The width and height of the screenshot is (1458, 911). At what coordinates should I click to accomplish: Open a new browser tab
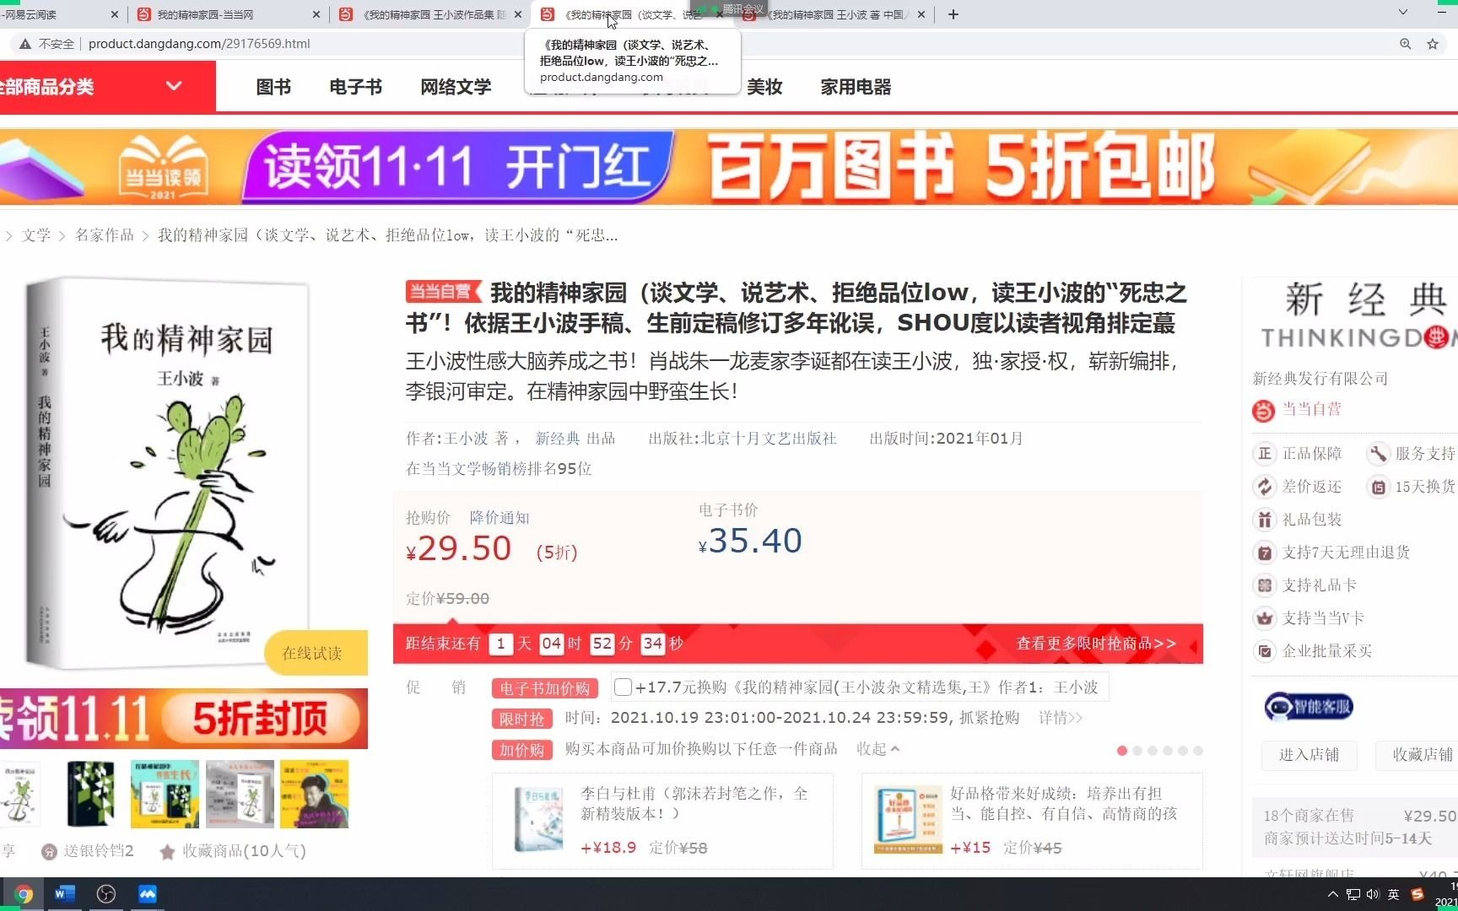pos(953,14)
